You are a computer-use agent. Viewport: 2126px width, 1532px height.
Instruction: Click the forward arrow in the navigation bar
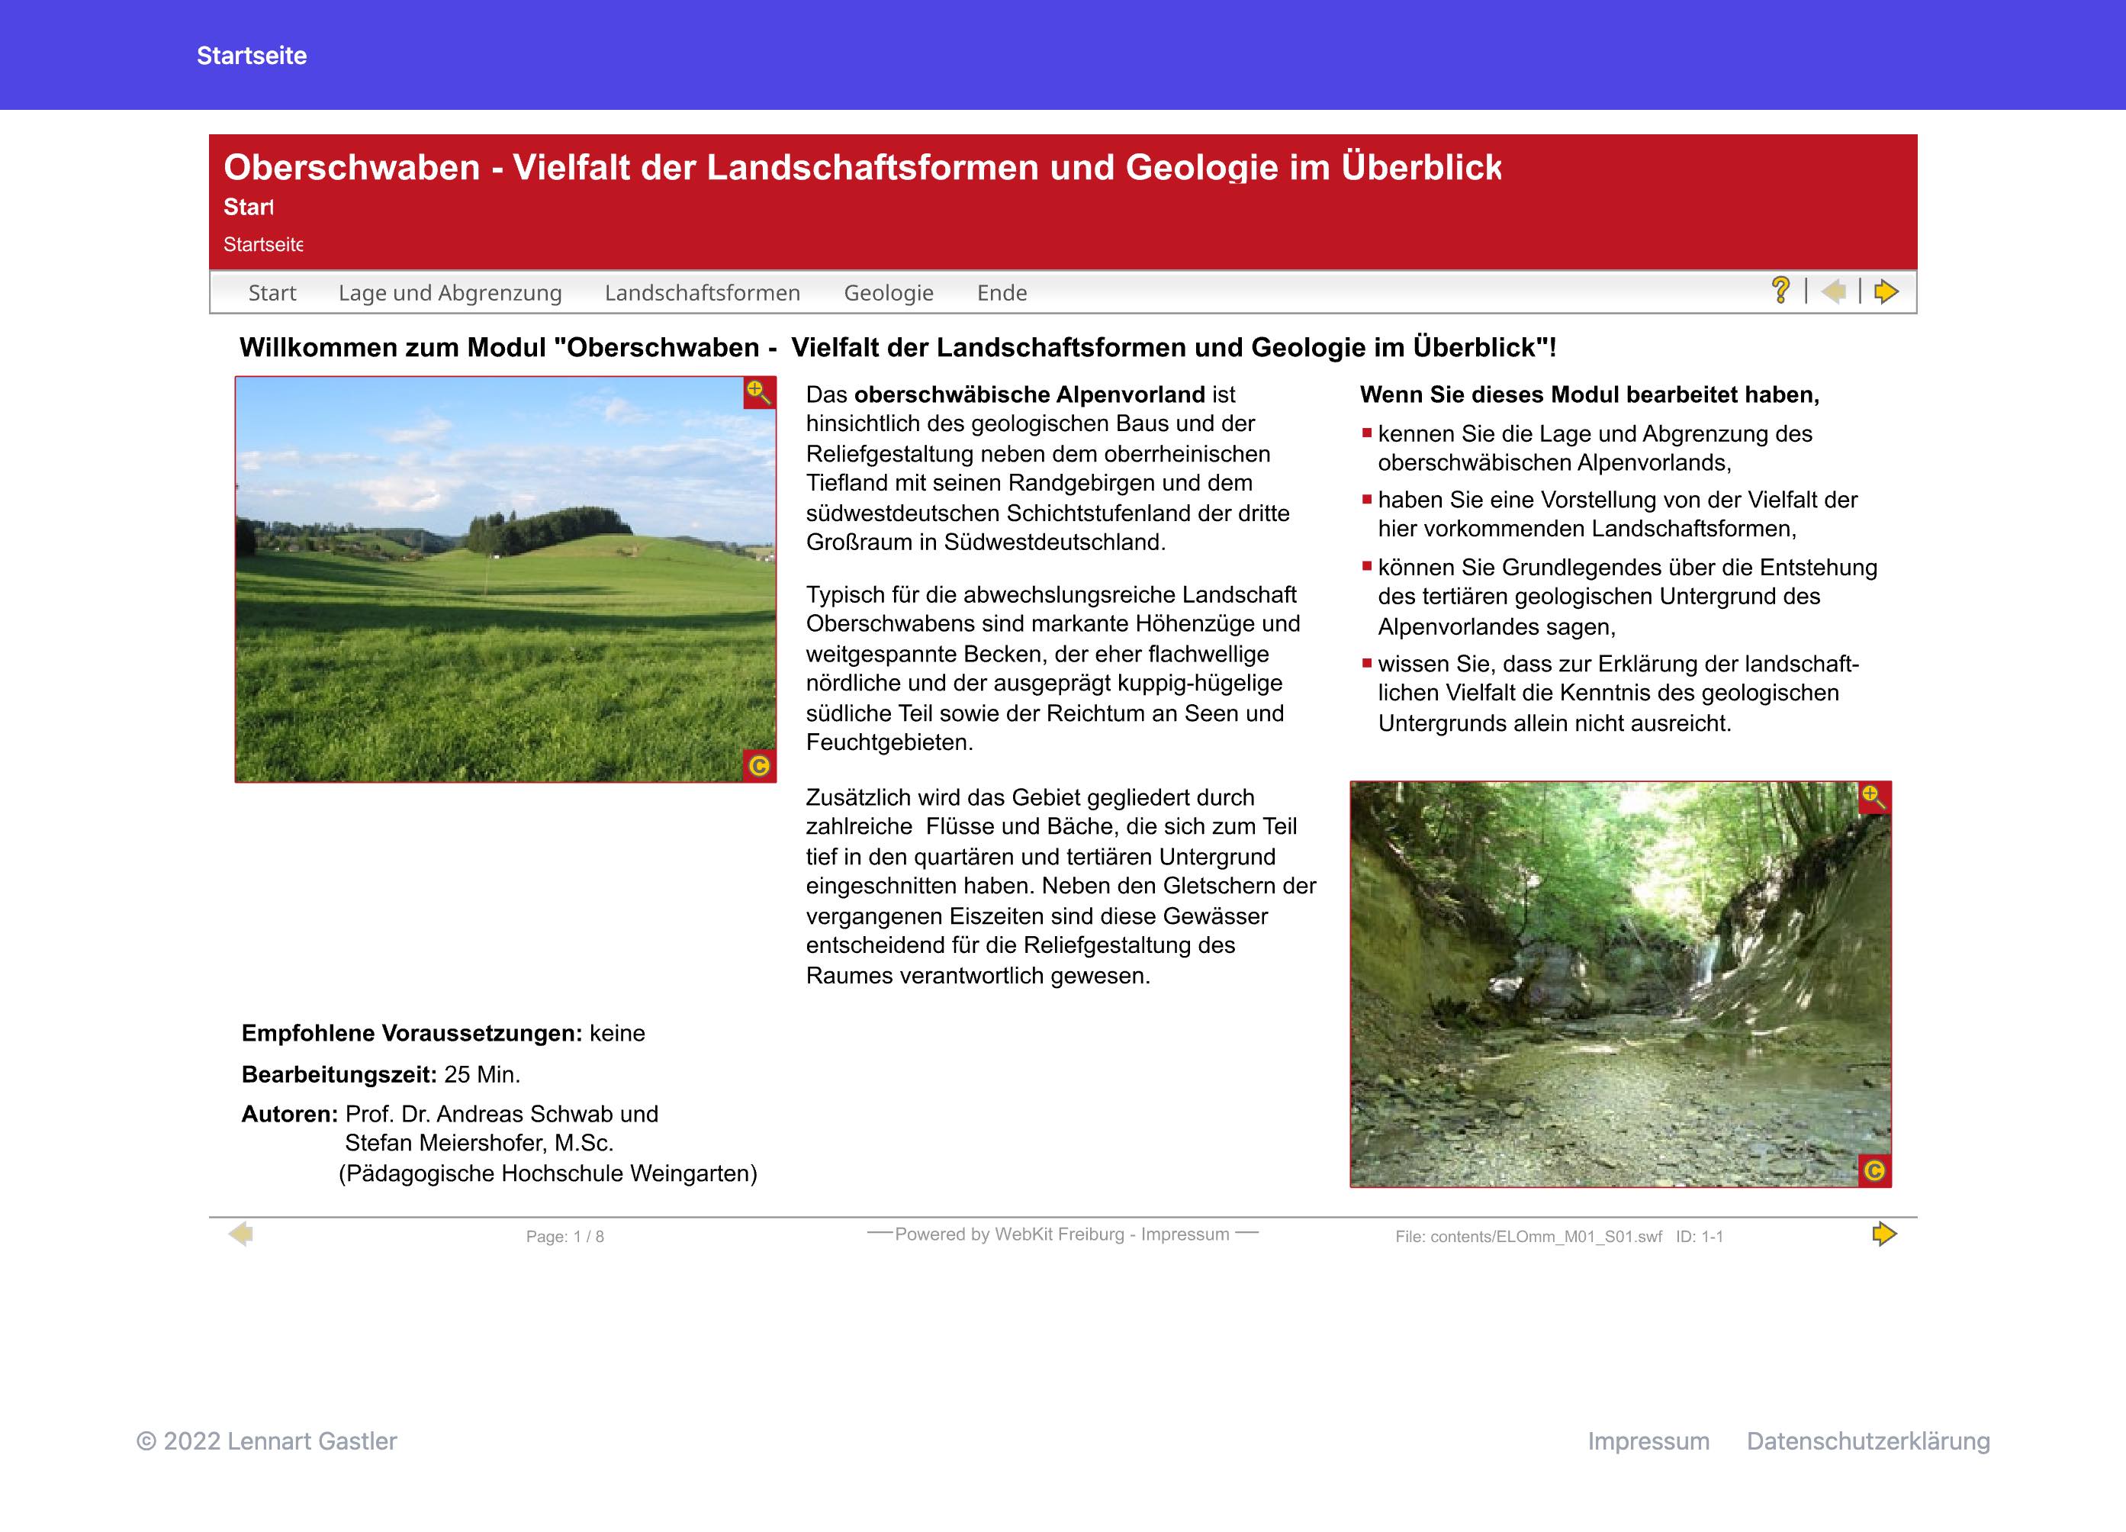[x=1886, y=291]
